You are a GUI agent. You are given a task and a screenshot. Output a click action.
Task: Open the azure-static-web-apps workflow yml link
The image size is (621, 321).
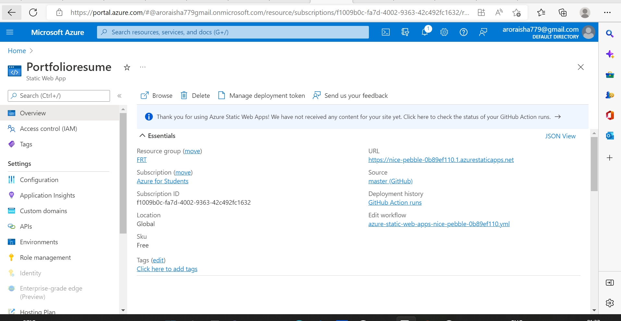pyautogui.click(x=439, y=224)
